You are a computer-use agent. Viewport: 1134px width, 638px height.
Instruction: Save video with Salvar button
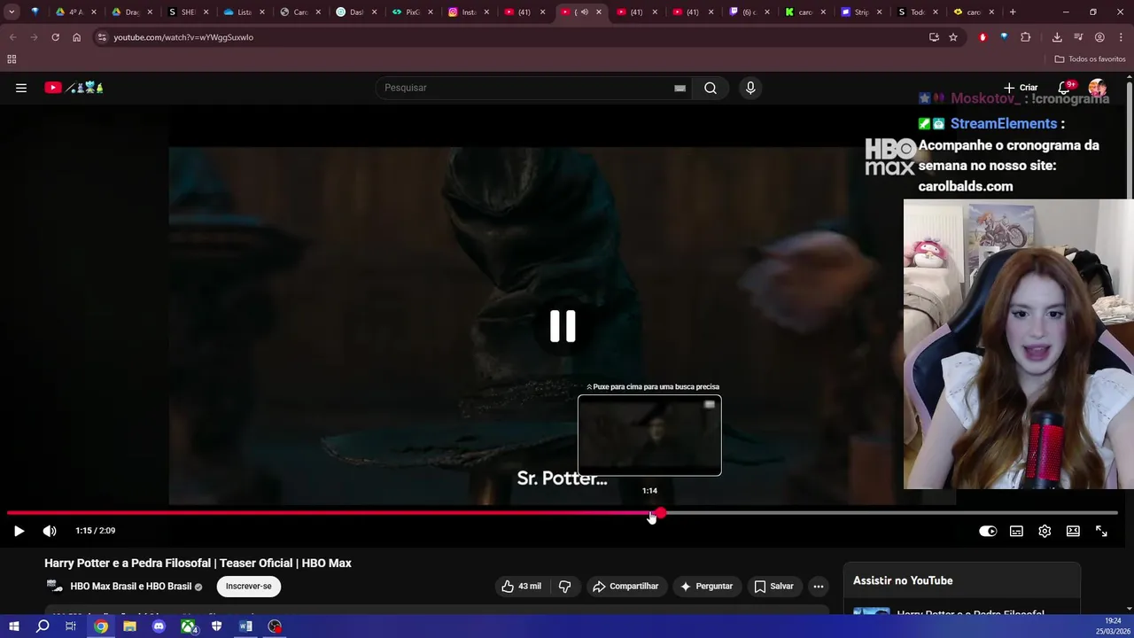click(x=773, y=587)
